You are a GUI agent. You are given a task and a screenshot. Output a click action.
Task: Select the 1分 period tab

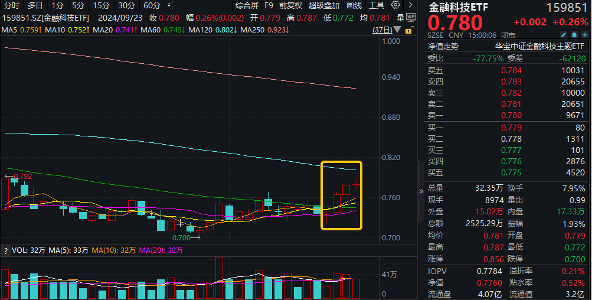57,5
